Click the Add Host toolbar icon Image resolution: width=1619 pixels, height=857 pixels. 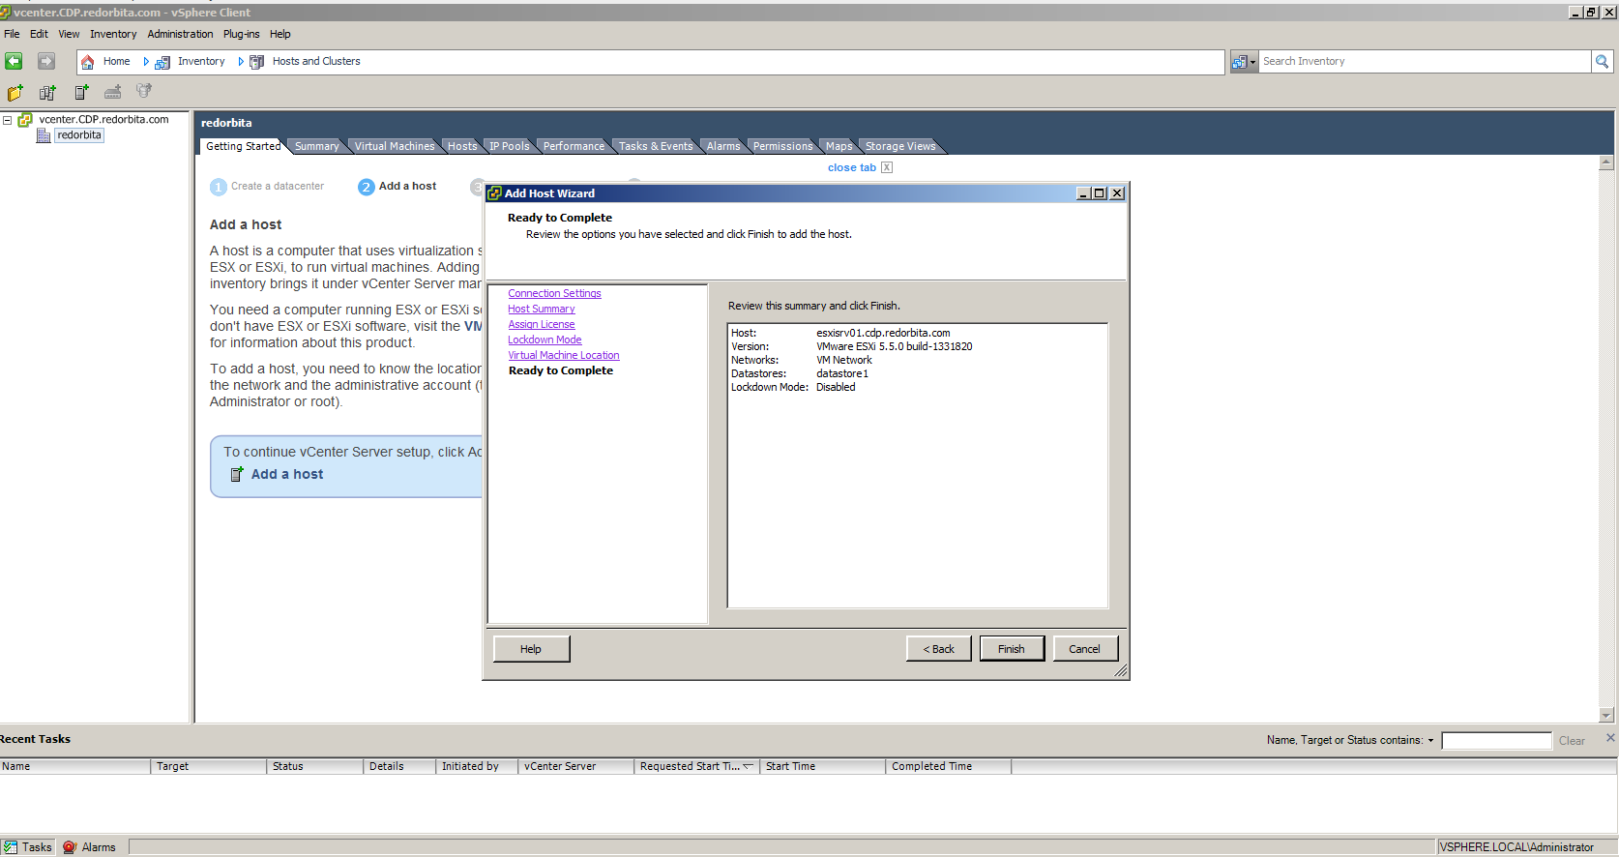click(x=81, y=92)
